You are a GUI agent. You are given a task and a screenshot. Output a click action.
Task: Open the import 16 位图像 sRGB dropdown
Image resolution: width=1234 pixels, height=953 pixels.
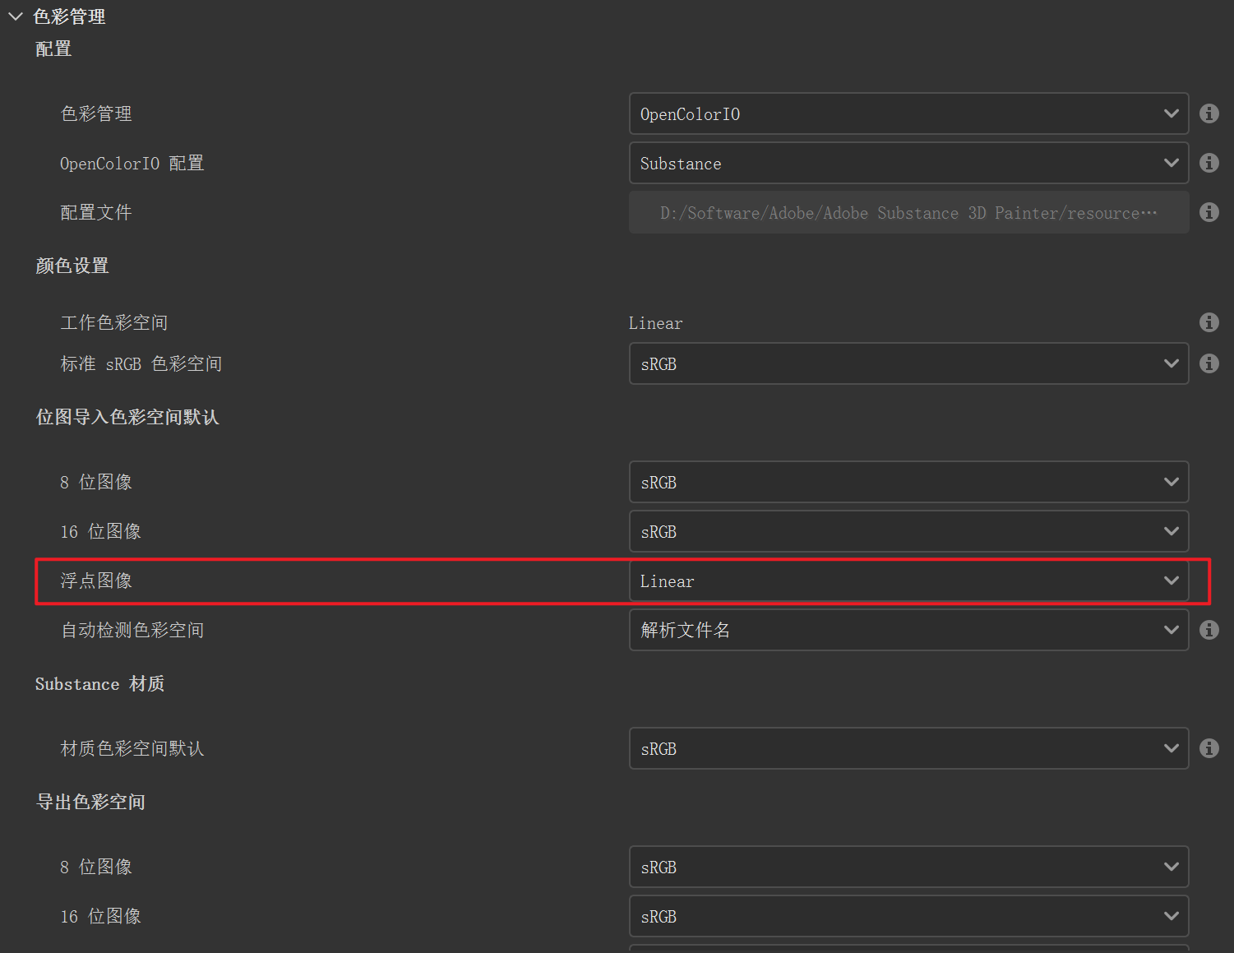tap(908, 531)
